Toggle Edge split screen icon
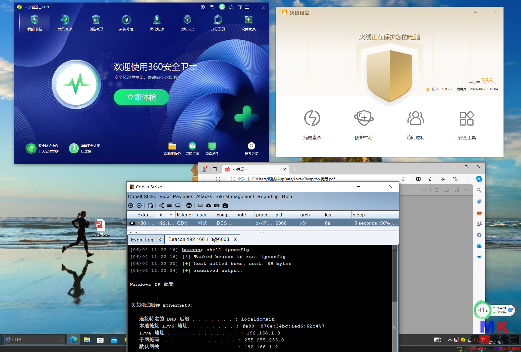Viewport: 521px width, 352px height. click(419, 179)
